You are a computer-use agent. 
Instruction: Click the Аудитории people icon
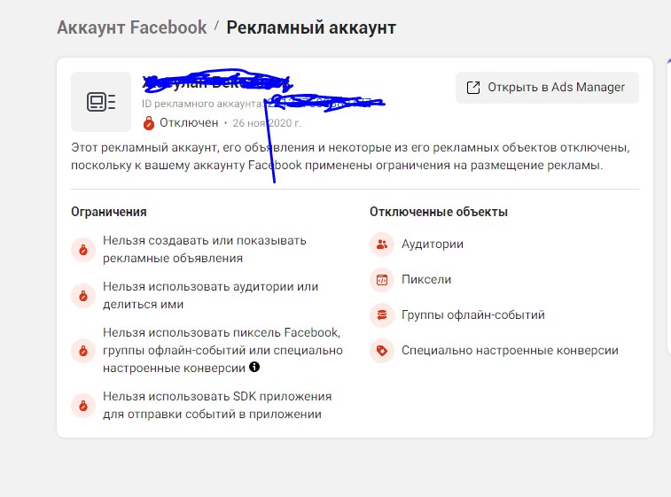click(x=382, y=245)
